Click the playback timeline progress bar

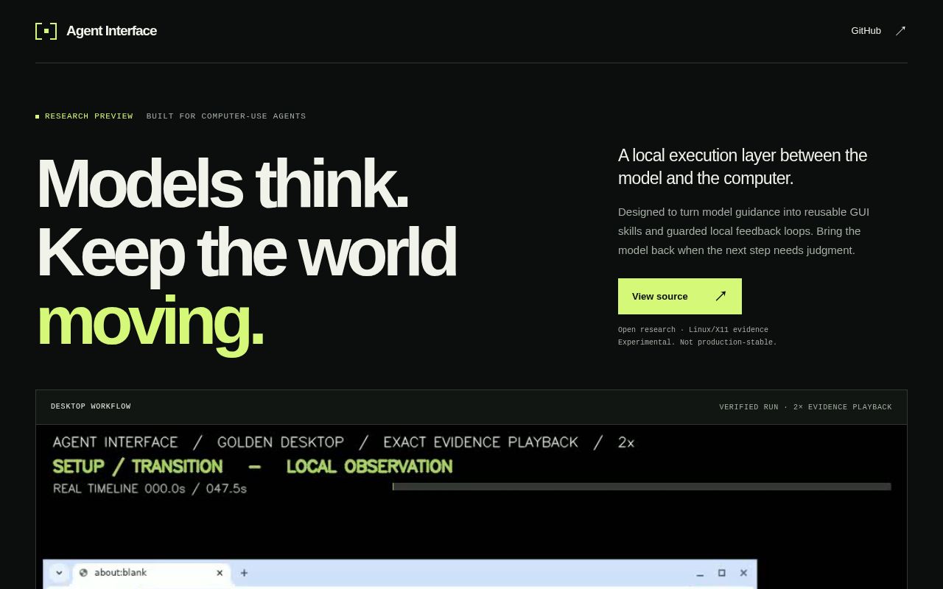642,487
